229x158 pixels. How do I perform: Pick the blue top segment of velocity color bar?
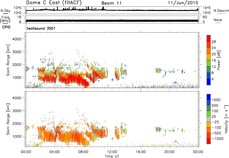[x=209, y=97]
